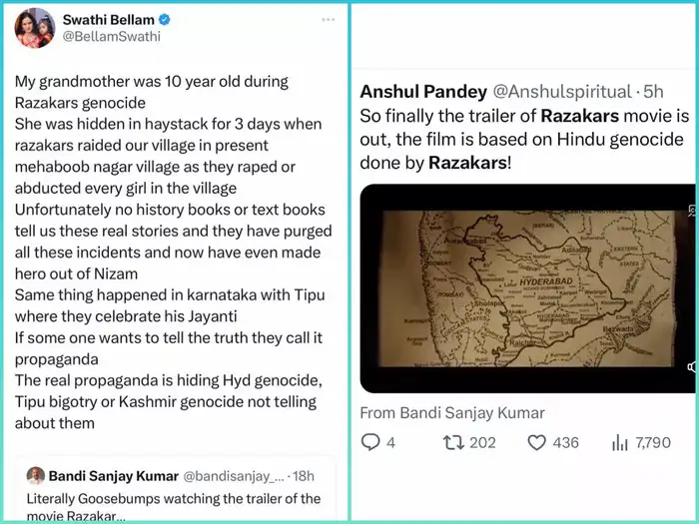Retweet Anshul Pandey's post using the retweet icon

[455, 441]
